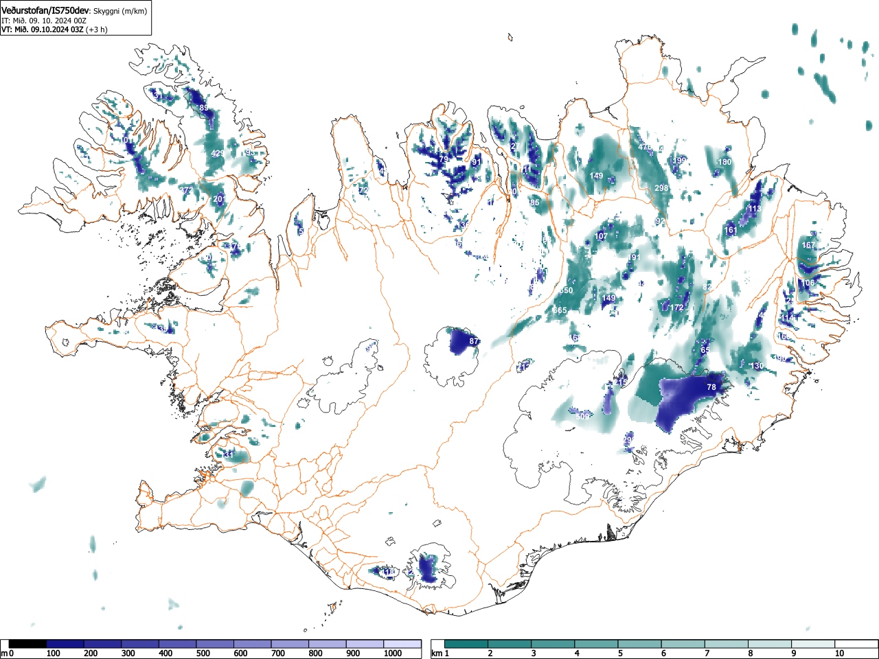Click the '79' value on the northern peninsula
Viewport: 879px width, 659px height.
tap(444, 159)
